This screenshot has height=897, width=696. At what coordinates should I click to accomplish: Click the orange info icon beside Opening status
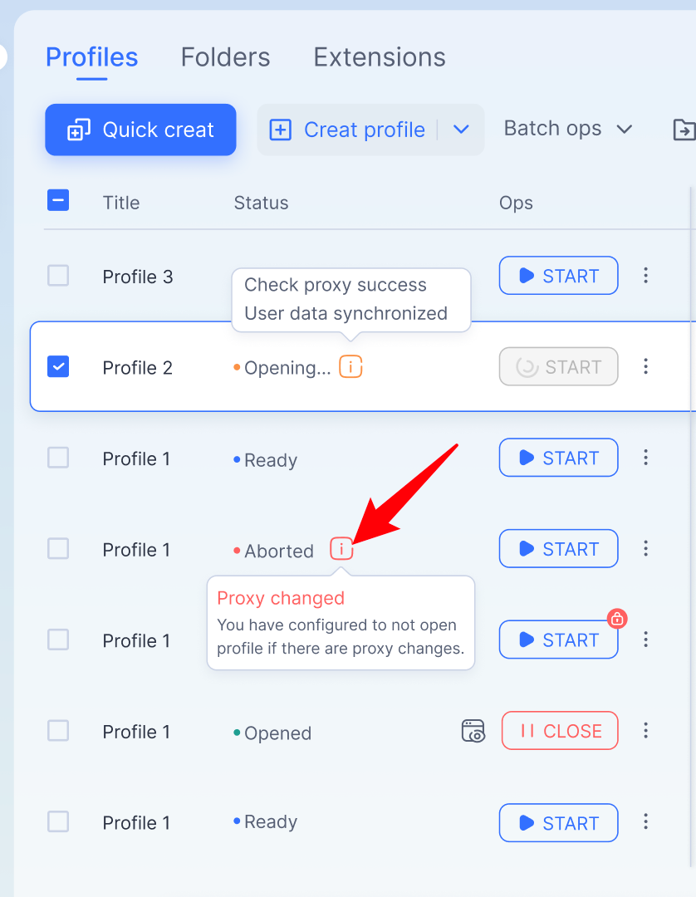(350, 367)
